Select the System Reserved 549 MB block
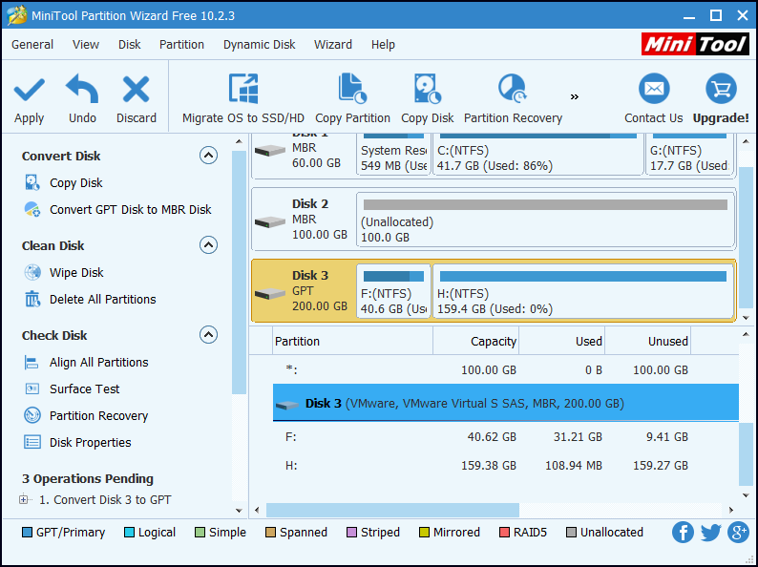This screenshot has height=567, width=758. point(393,155)
